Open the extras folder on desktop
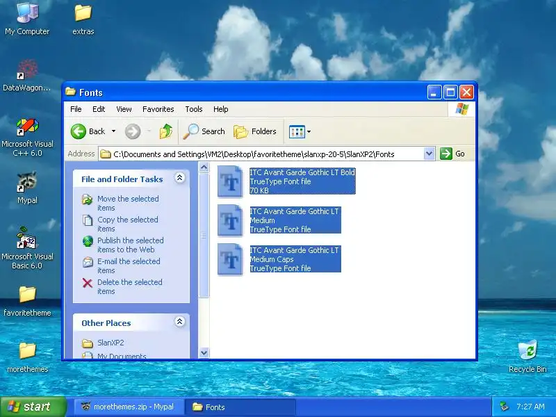The image size is (556, 417). coord(83,18)
